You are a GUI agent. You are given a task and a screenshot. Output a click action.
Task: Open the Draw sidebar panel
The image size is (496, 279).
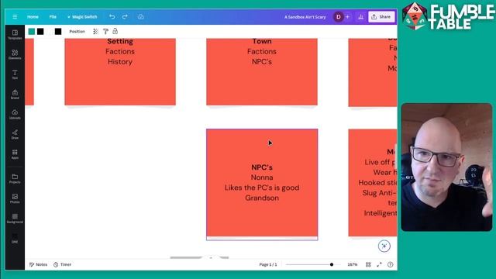click(x=15, y=134)
